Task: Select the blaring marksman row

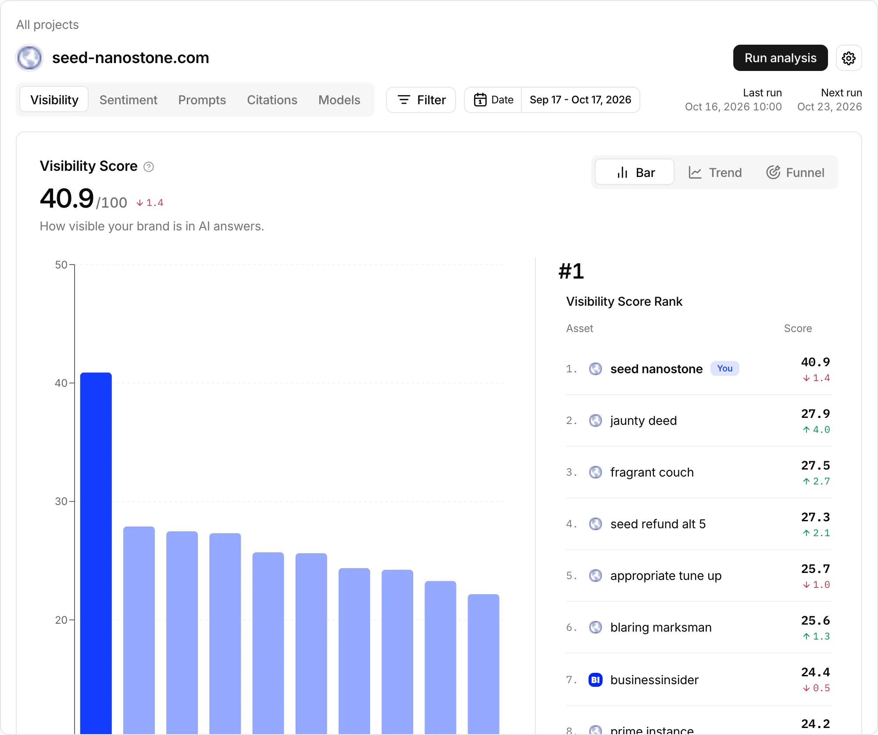Action: 698,627
